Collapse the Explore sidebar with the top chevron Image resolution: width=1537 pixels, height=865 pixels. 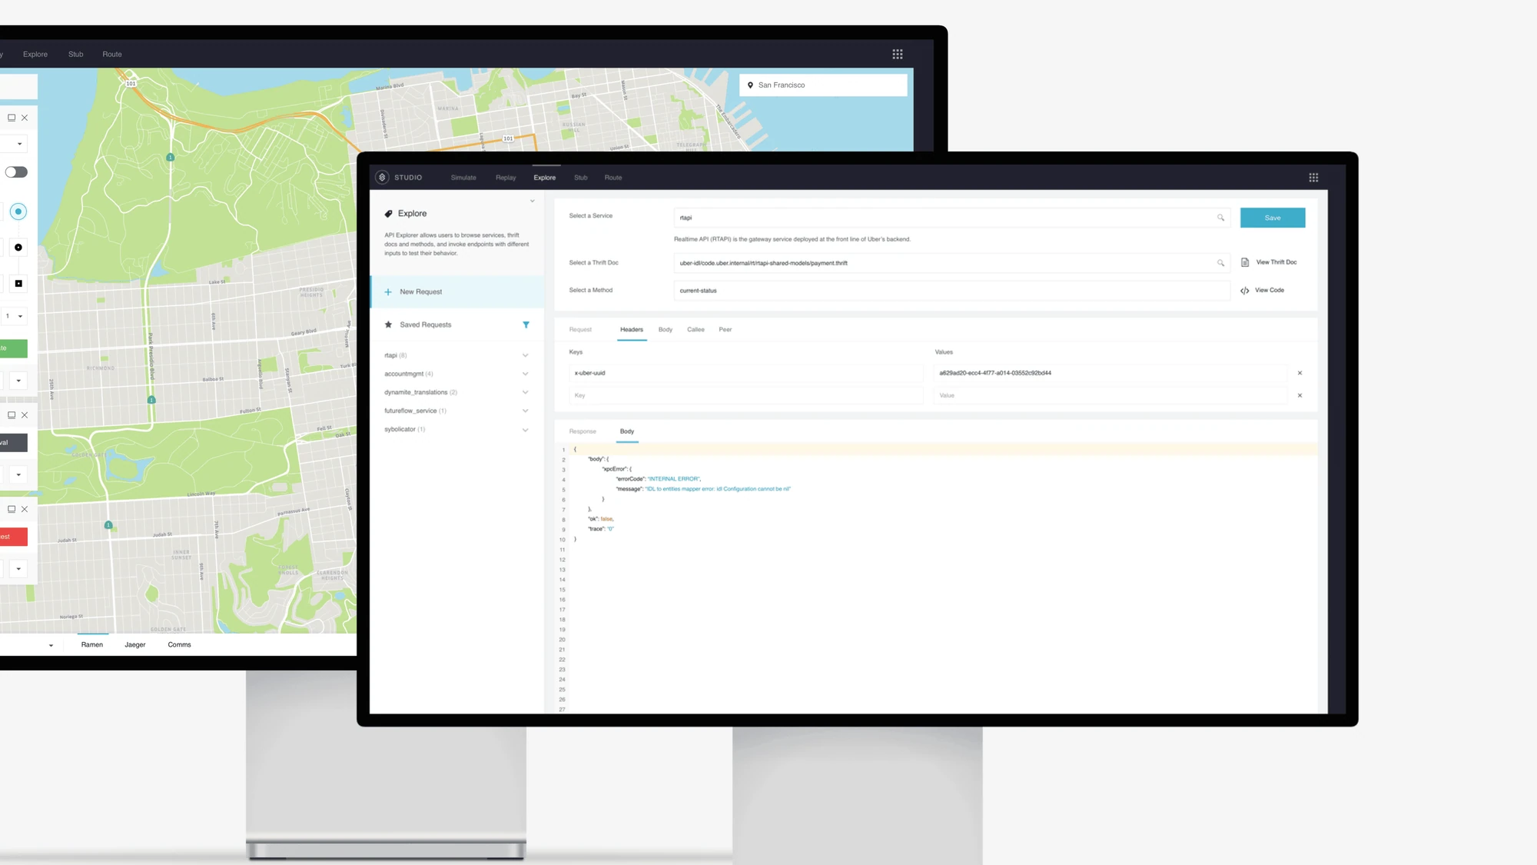[x=532, y=201]
